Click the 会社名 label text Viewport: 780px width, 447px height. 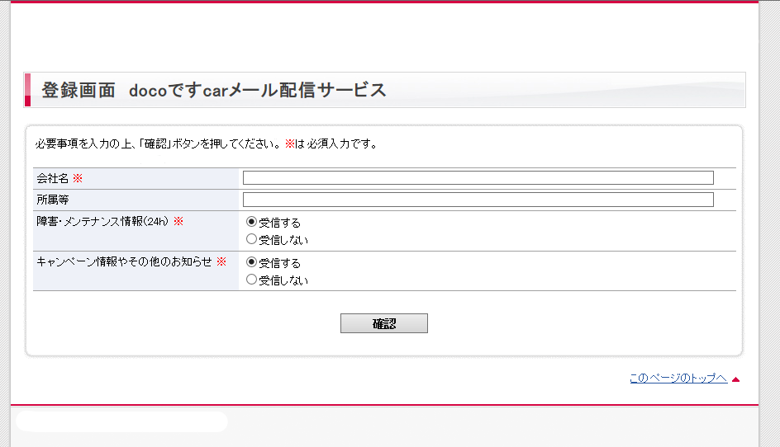click(x=52, y=178)
